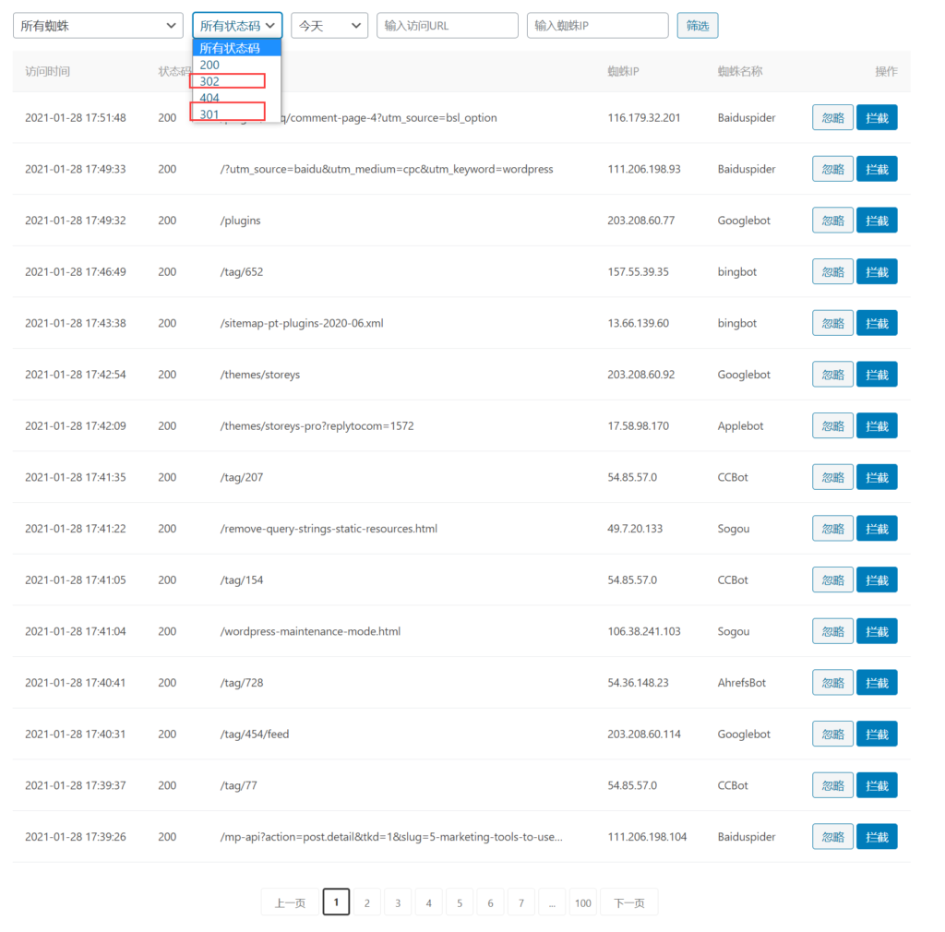Ignore the Applebot 17.58.98.170 entry
Screen dimensions: 945x932
pos(832,426)
